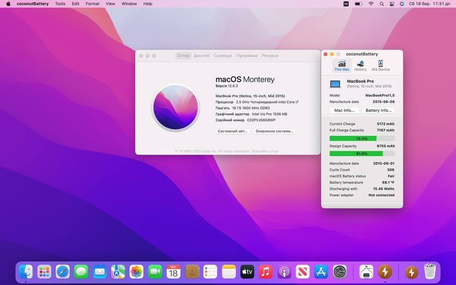456x285 pixels.
Task: Select the Огляд tab in About This Mac
Action: click(183, 56)
